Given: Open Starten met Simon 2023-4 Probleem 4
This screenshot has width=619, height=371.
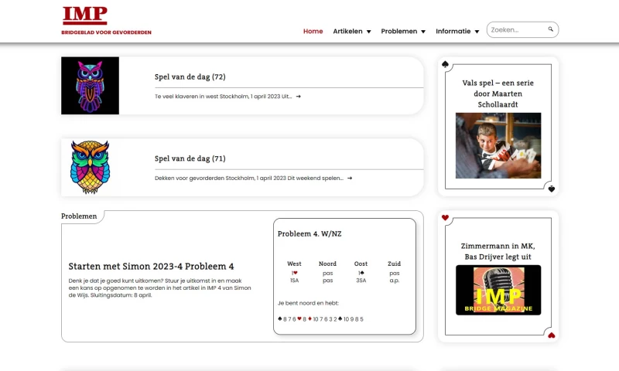Looking at the screenshot, I should 151,267.
